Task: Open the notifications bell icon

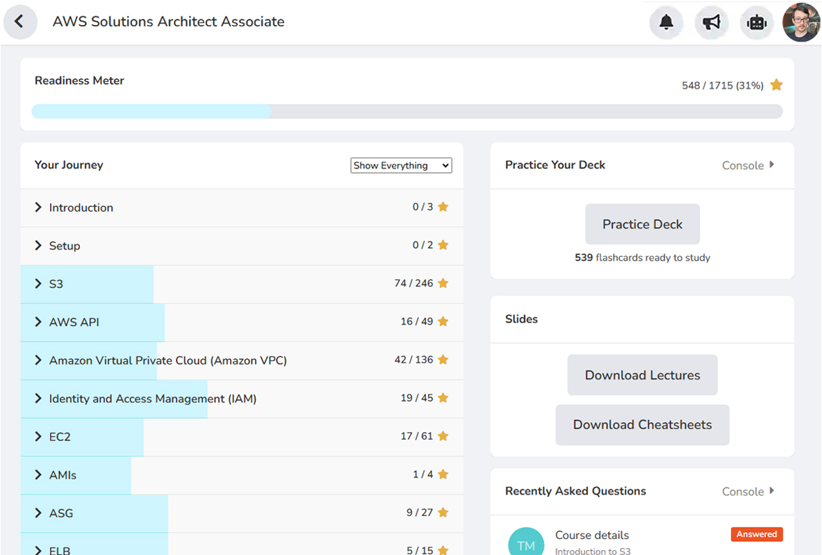Action: click(x=666, y=22)
